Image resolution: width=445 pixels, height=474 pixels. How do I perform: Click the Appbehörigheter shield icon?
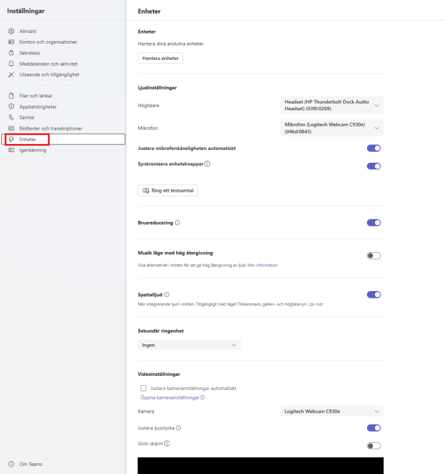point(11,106)
